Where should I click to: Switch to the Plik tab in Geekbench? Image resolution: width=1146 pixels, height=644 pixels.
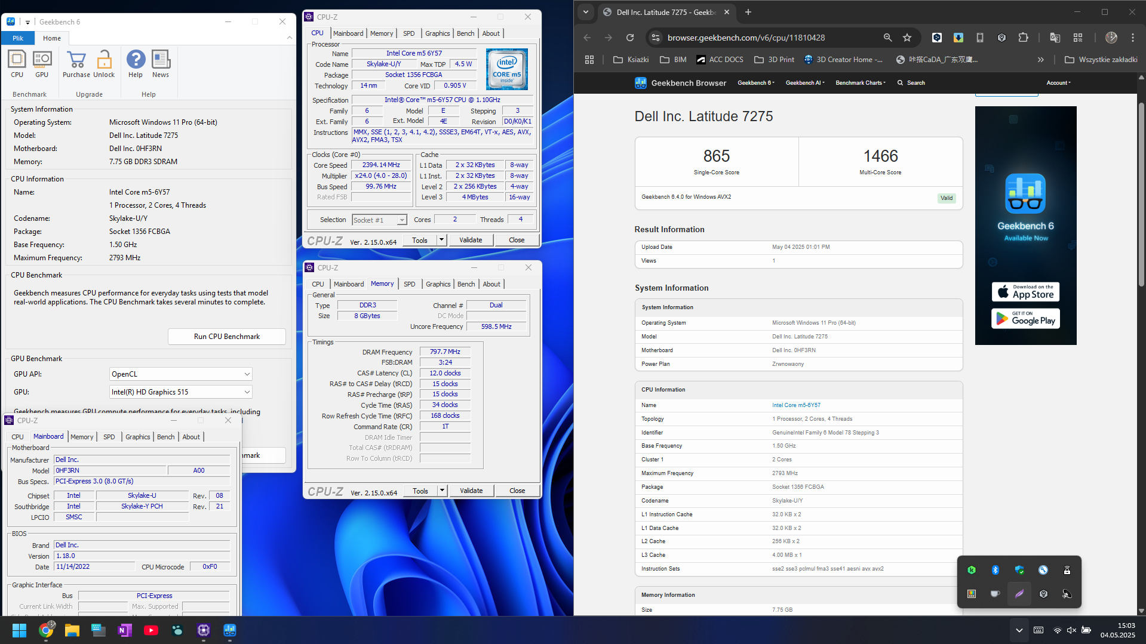click(18, 38)
